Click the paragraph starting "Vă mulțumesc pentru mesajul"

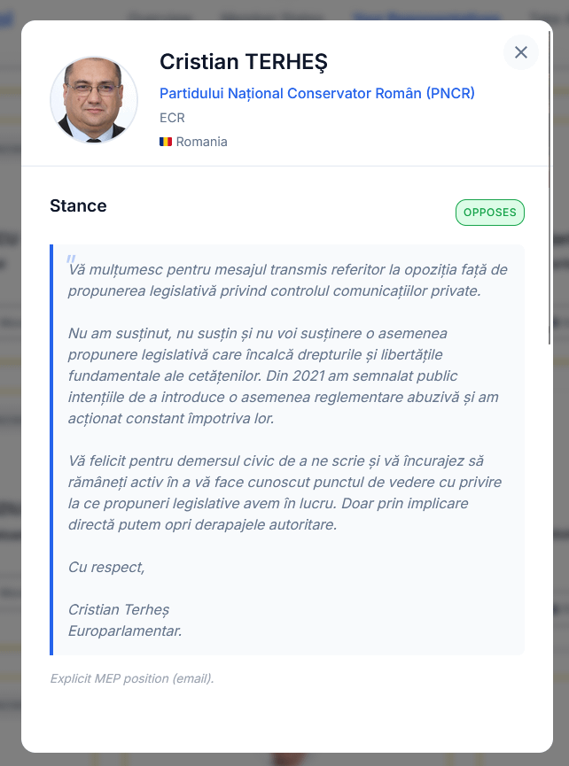click(x=287, y=280)
